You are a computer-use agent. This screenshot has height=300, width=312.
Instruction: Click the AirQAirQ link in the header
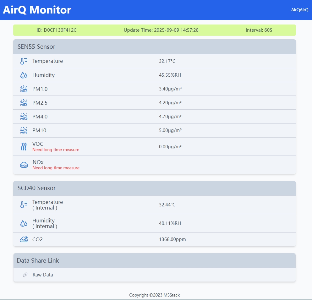coord(300,10)
